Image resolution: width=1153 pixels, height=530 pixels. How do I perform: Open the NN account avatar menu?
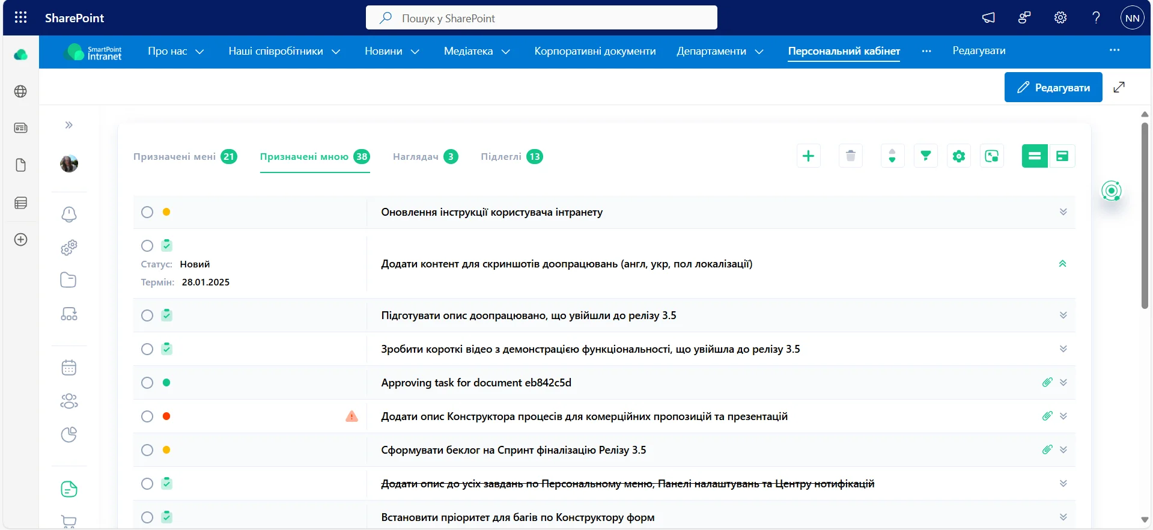pos(1132,18)
